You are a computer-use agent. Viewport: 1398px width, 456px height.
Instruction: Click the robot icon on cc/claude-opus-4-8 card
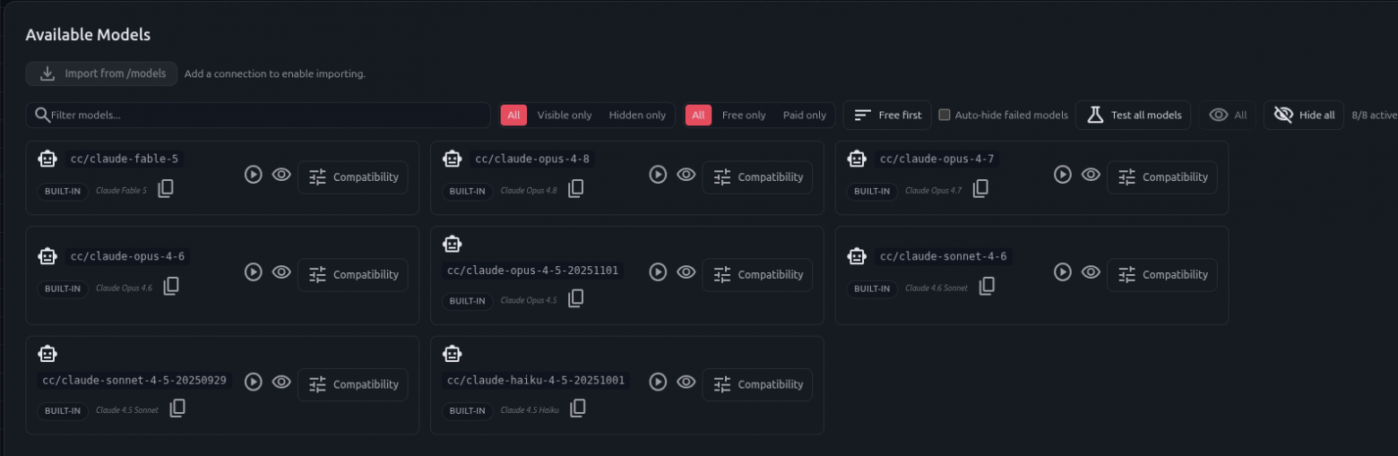click(x=453, y=159)
